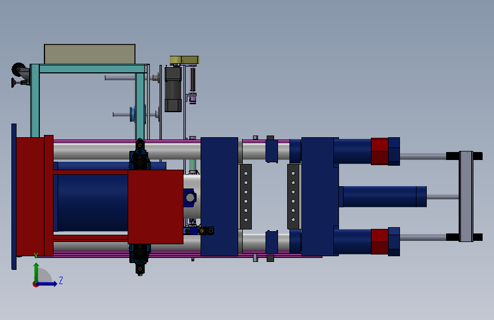
Task: Select the teal frame top horizontal beam
Action: tap(93, 69)
